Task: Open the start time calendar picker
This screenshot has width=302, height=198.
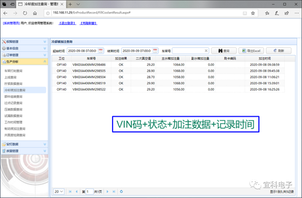Action: (x=100, y=51)
